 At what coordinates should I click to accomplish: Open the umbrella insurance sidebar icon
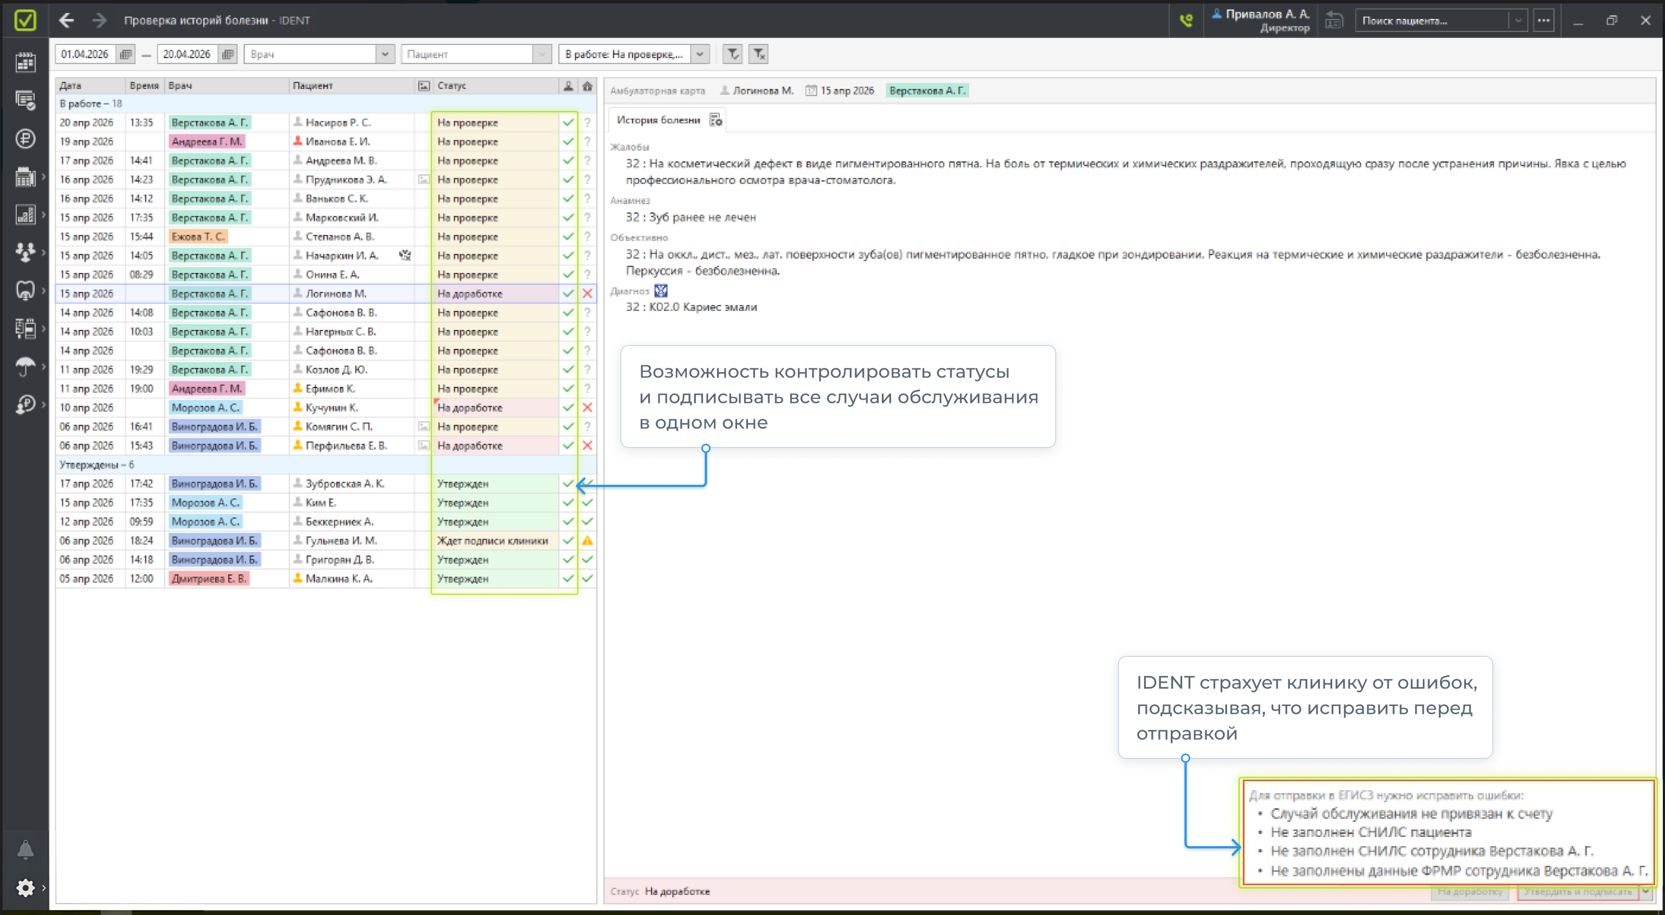[25, 366]
